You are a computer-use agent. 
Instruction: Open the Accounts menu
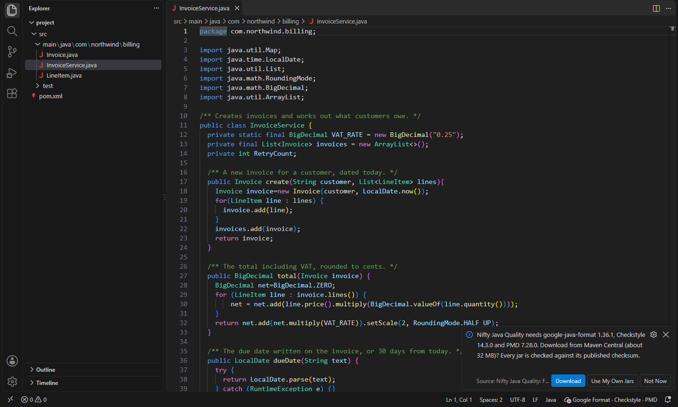(12, 361)
